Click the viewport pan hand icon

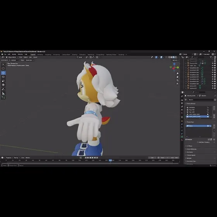[177, 77]
